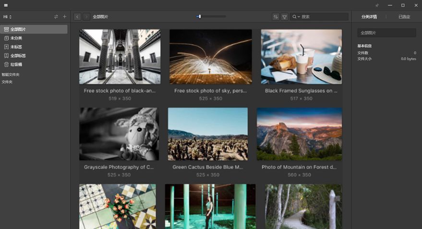Pin the window with the pin icon
422x229 pixels.
click(x=377, y=5)
